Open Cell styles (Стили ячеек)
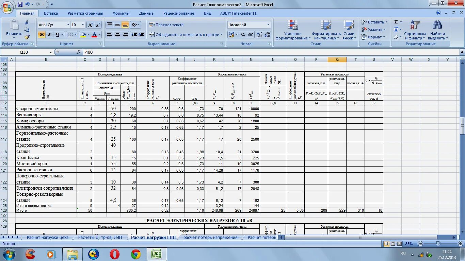Screen dimensions: 465x261 [349, 30]
